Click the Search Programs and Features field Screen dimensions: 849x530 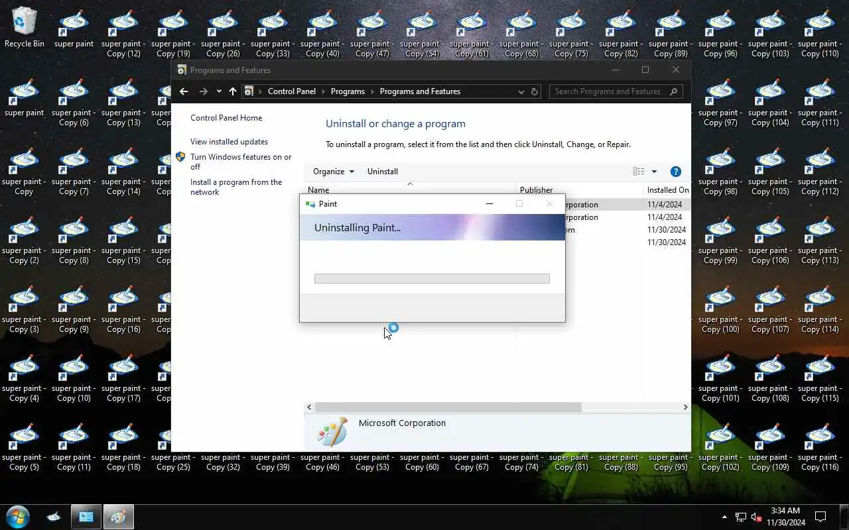tap(616, 91)
